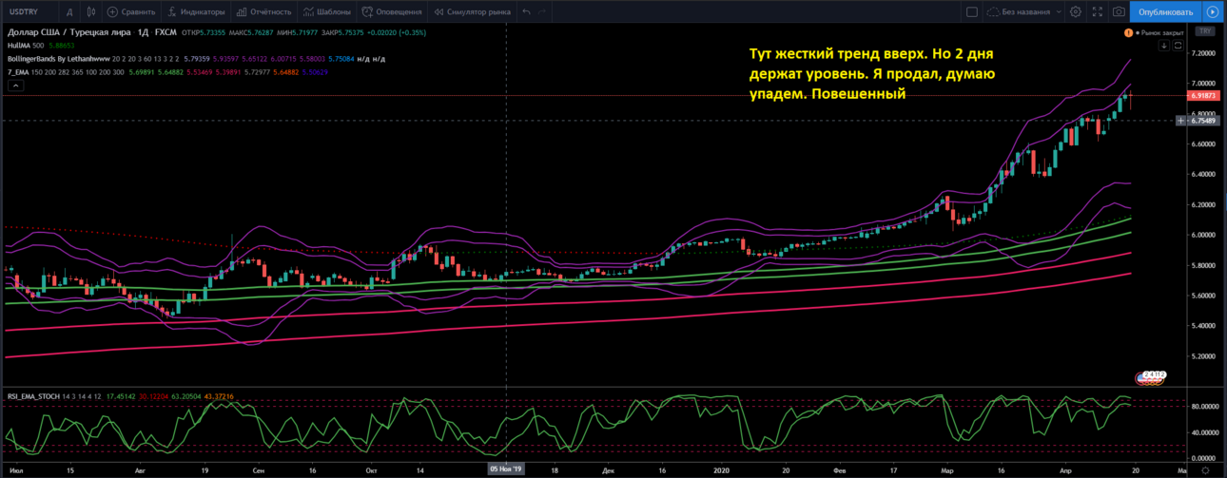Click the price label 6.75489

pyautogui.click(x=1202, y=121)
